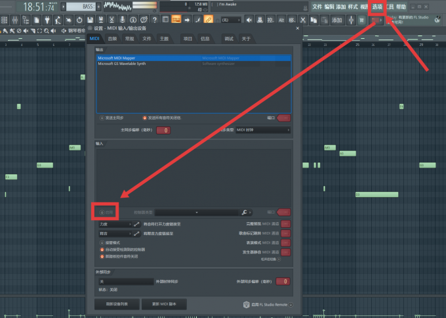Viewport: 446px width, 318px height.
Task: Toggle the orange link chain icon
Action: coord(208,20)
